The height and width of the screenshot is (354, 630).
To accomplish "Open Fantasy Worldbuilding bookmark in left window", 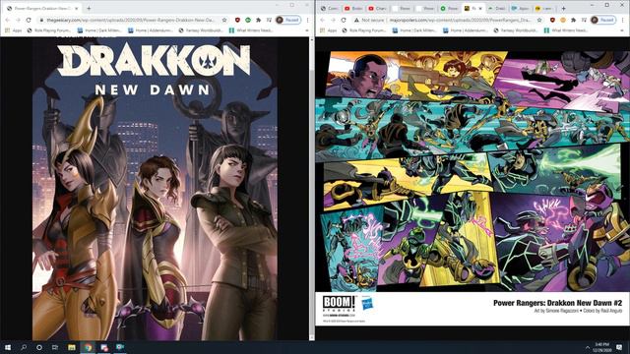I will 201,30.
